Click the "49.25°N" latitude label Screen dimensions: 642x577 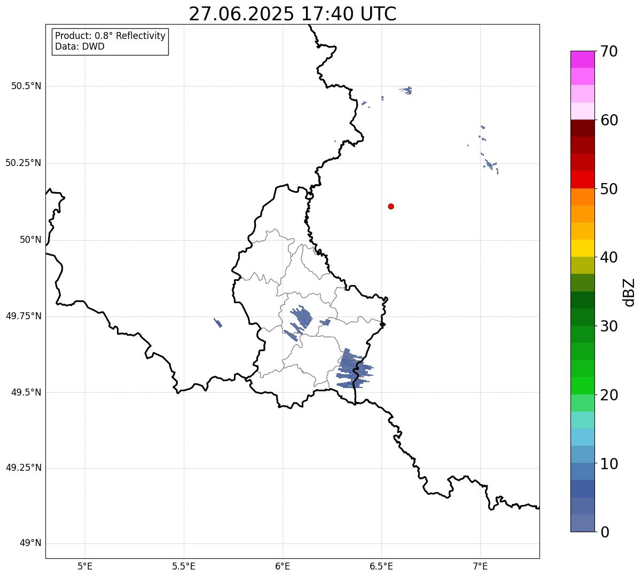(x=24, y=468)
